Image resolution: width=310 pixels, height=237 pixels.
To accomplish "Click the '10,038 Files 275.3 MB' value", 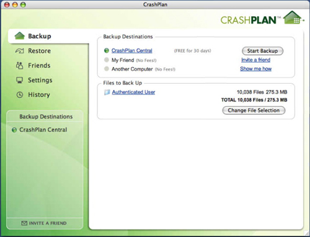I will coord(262,92).
